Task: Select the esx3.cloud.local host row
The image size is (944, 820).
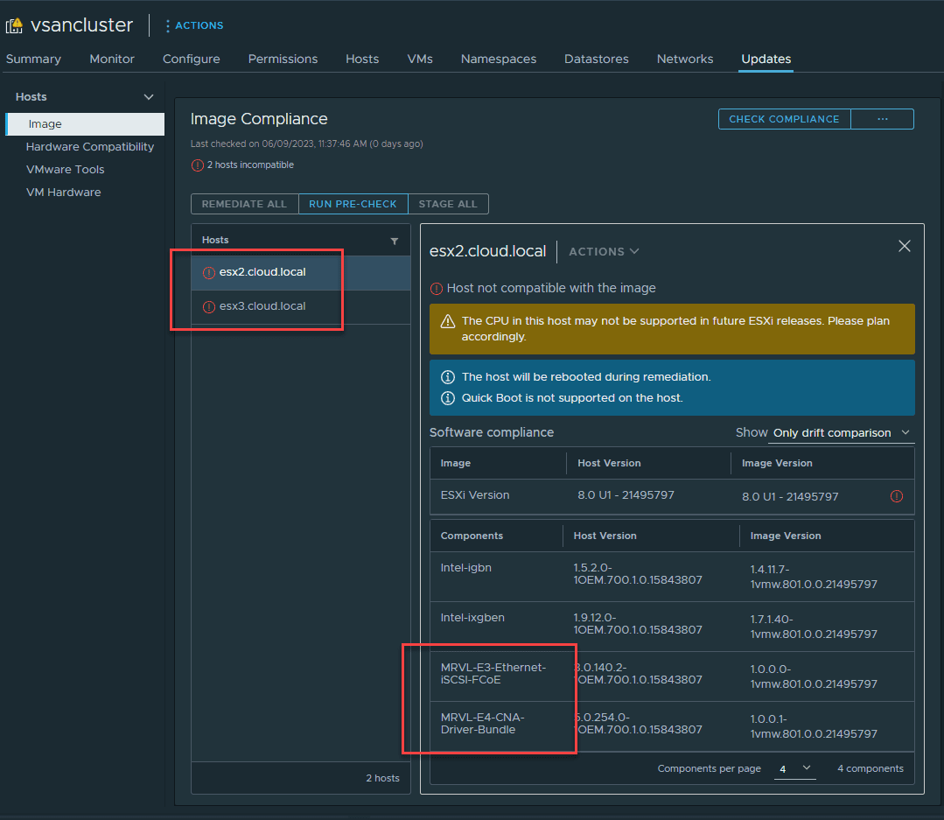Action: coord(300,307)
